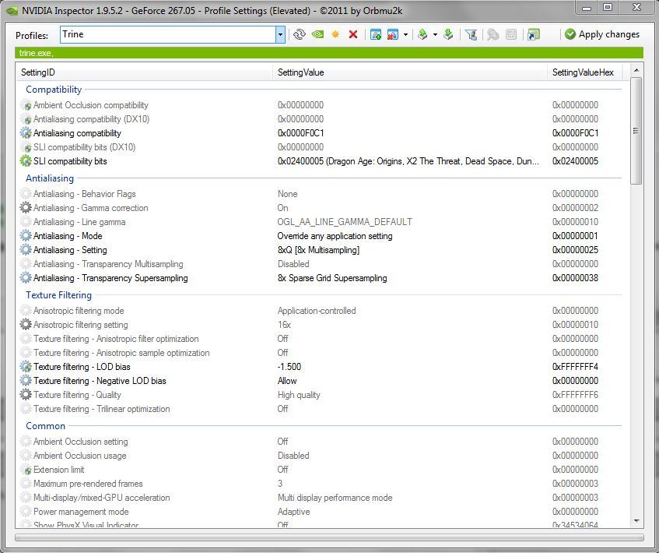Select the -1.500 LOD bias value
Image resolution: width=659 pixels, height=553 pixels.
click(x=289, y=367)
